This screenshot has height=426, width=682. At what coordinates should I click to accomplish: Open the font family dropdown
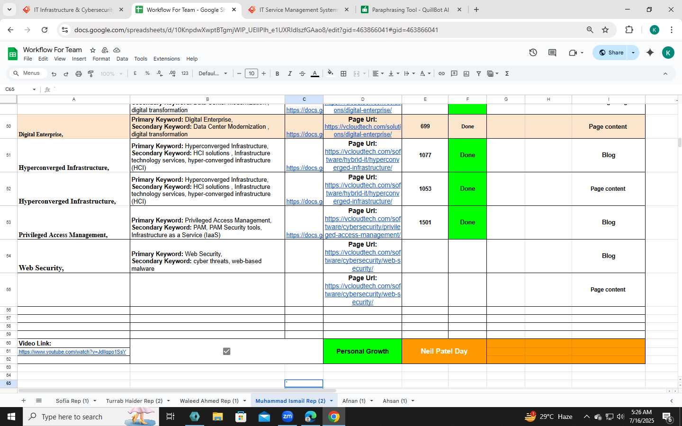[213, 73]
